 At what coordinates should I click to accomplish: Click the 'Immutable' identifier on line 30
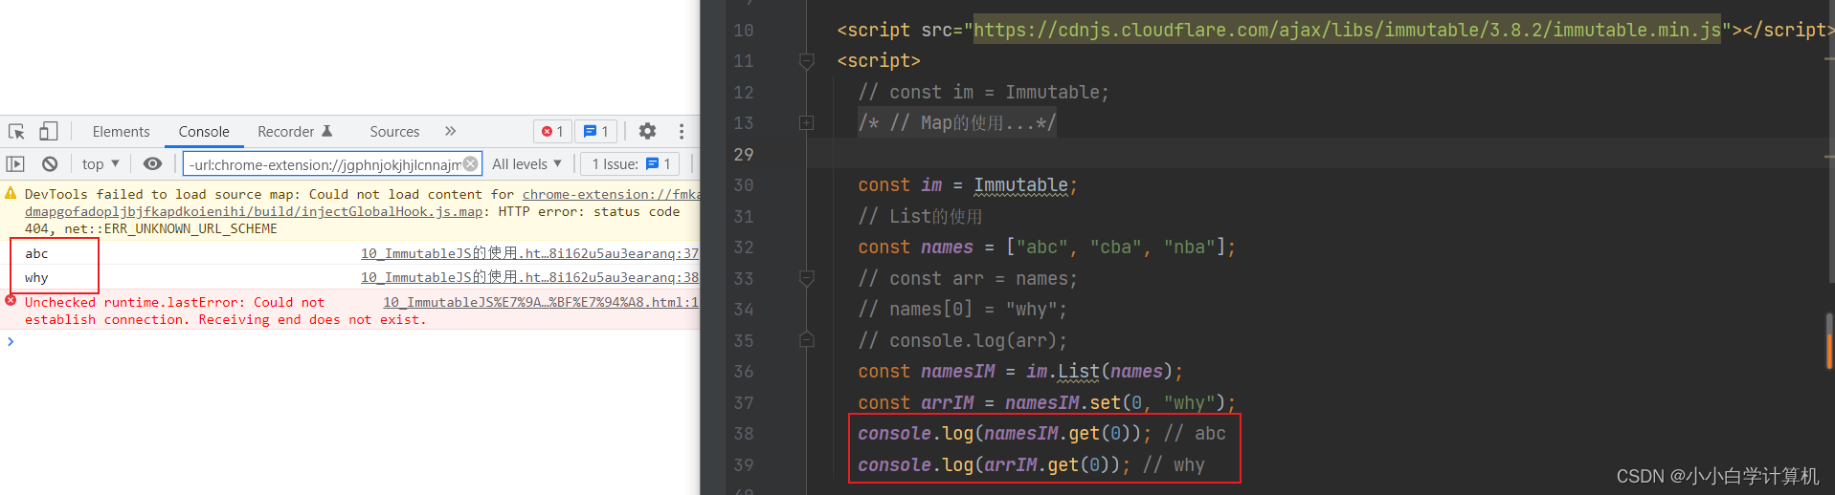pos(1020,185)
